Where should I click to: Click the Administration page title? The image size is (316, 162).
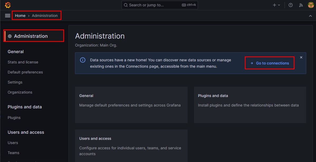pos(100,36)
